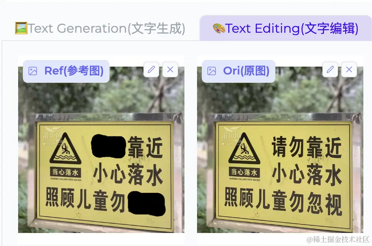Screen dimensions: 372x246
Task: Open the pencil editor for Ori(原图) image
Action: pos(330,69)
